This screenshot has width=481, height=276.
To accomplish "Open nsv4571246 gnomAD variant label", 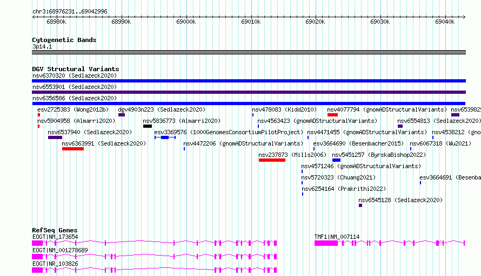I will pyautogui.click(x=361, y=166).
